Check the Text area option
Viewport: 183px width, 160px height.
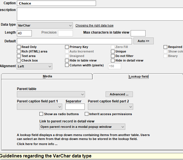(x=19, y=56)
